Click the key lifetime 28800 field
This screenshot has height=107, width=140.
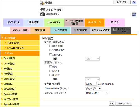[91, 84]
